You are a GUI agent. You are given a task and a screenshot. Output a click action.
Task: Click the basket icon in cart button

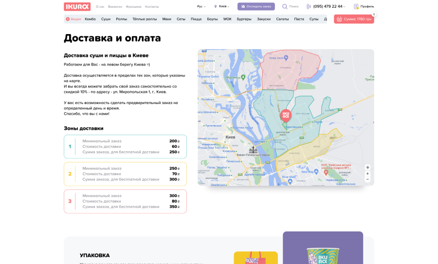[339, 19]
